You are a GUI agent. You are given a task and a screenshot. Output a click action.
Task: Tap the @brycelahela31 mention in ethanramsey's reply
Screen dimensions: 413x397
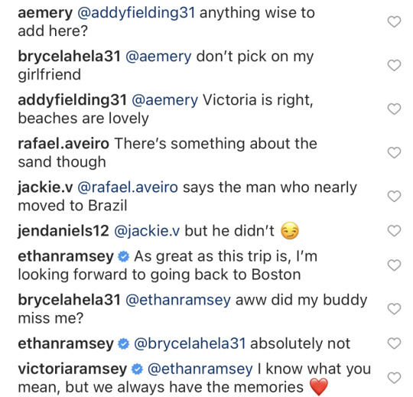tap(190, 343)
